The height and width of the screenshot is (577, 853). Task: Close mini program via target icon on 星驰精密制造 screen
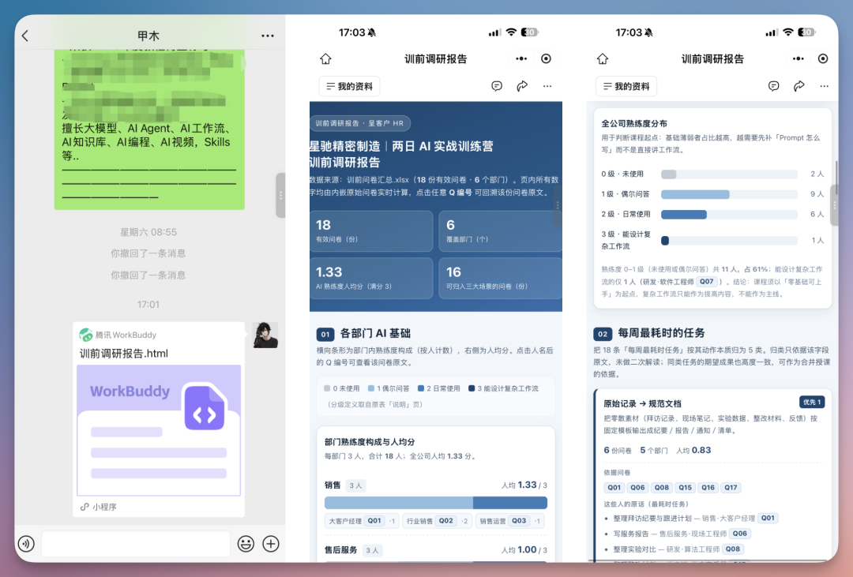point(547,58)
